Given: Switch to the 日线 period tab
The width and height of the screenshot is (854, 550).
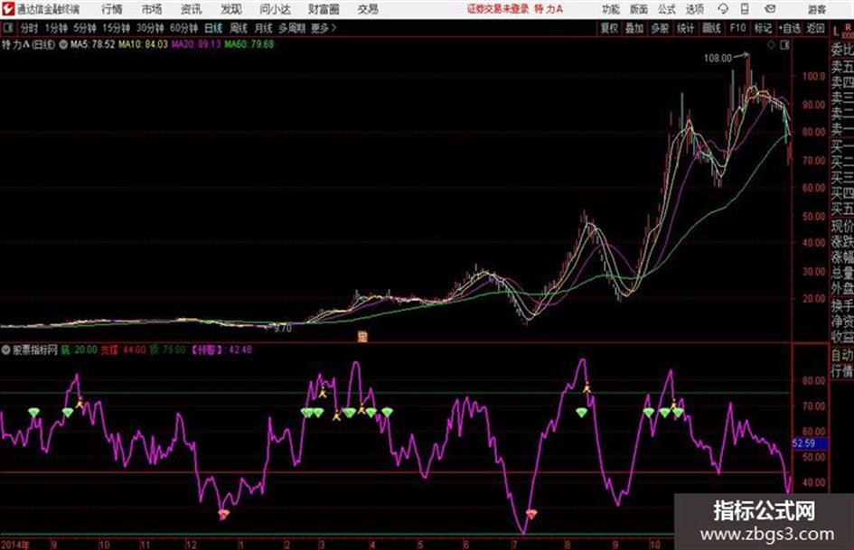Looking at the screenshot, I should [x=213, y=28].
